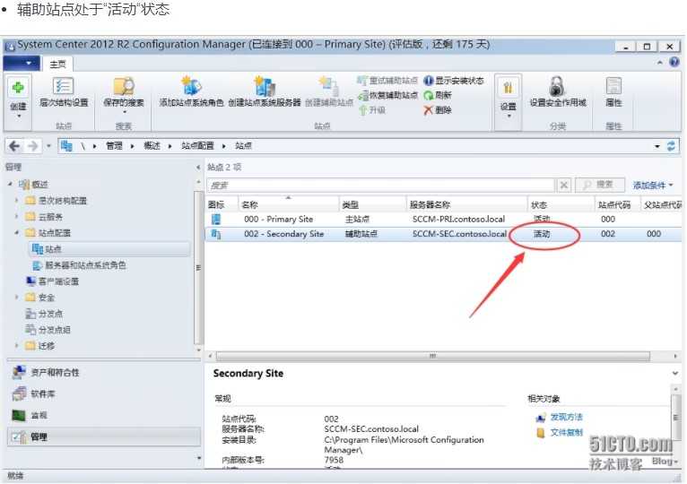687x484 pixels.
Task: Select 站点 (Sites) in the tree
Action: [53, 249]
